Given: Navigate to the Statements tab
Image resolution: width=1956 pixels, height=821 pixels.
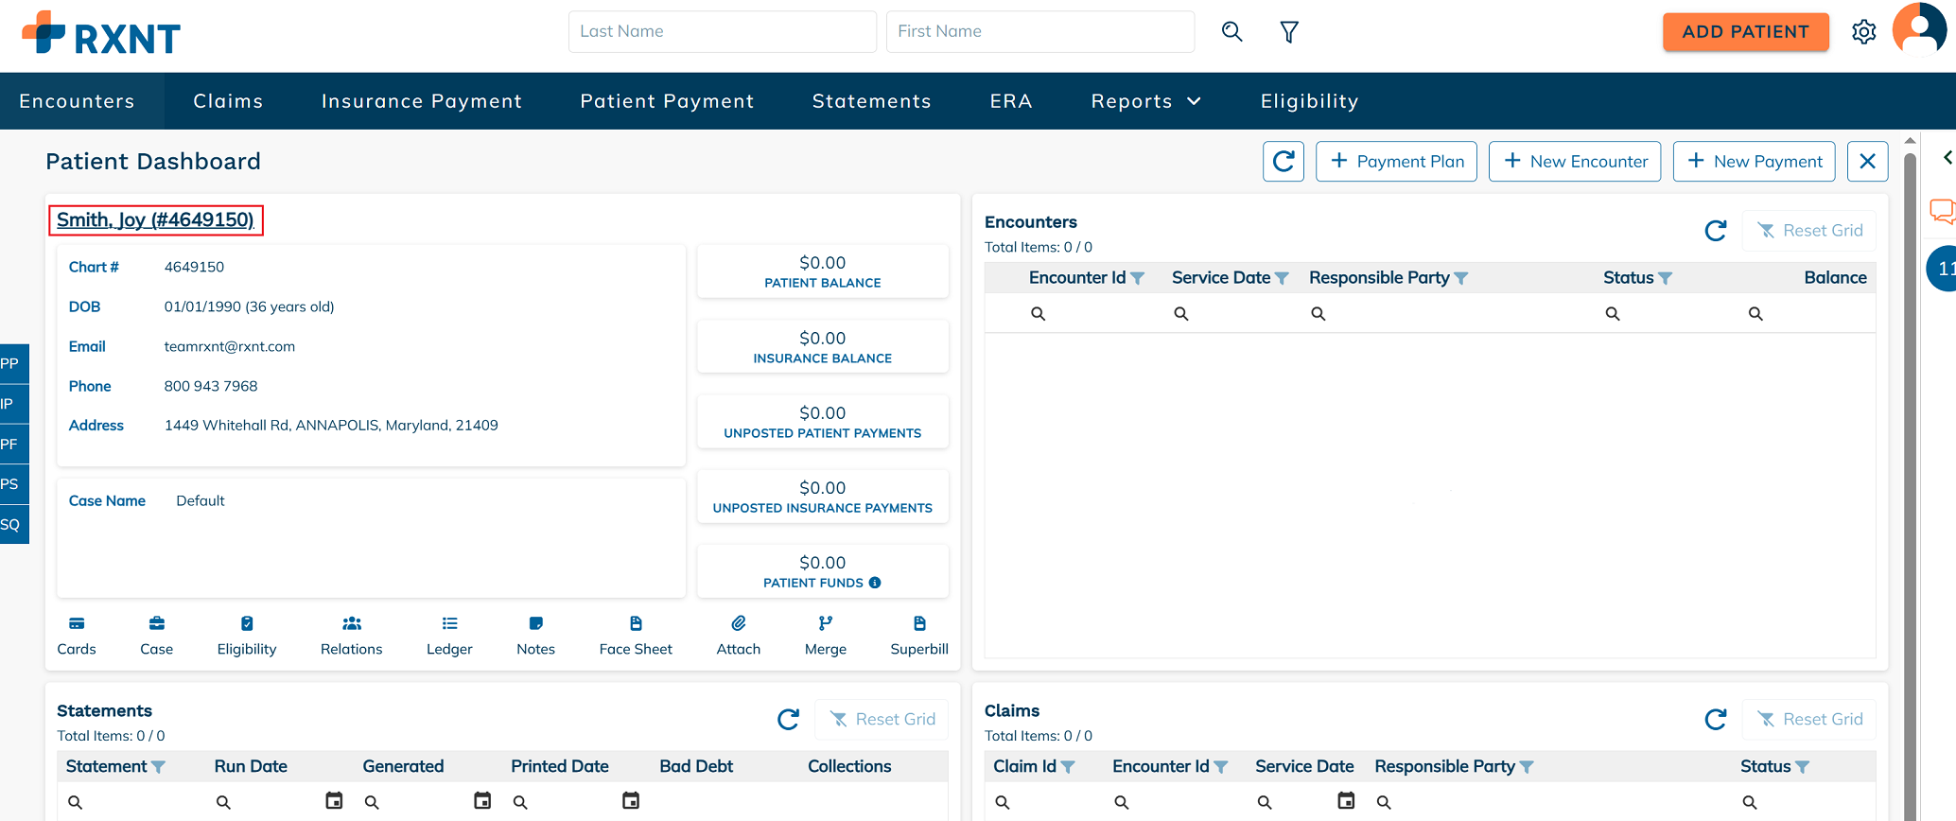Looking at the screenshot, I should (872, 101).
